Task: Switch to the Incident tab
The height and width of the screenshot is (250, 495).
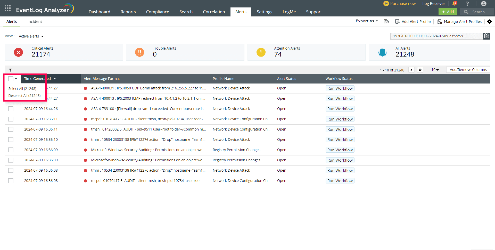Action: tap(35, 22)
